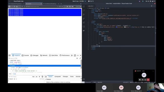Screen dimensions: 164x92
Task: Switch to the Performance tab
Action: pyautogui.click(x=65, y=55)
